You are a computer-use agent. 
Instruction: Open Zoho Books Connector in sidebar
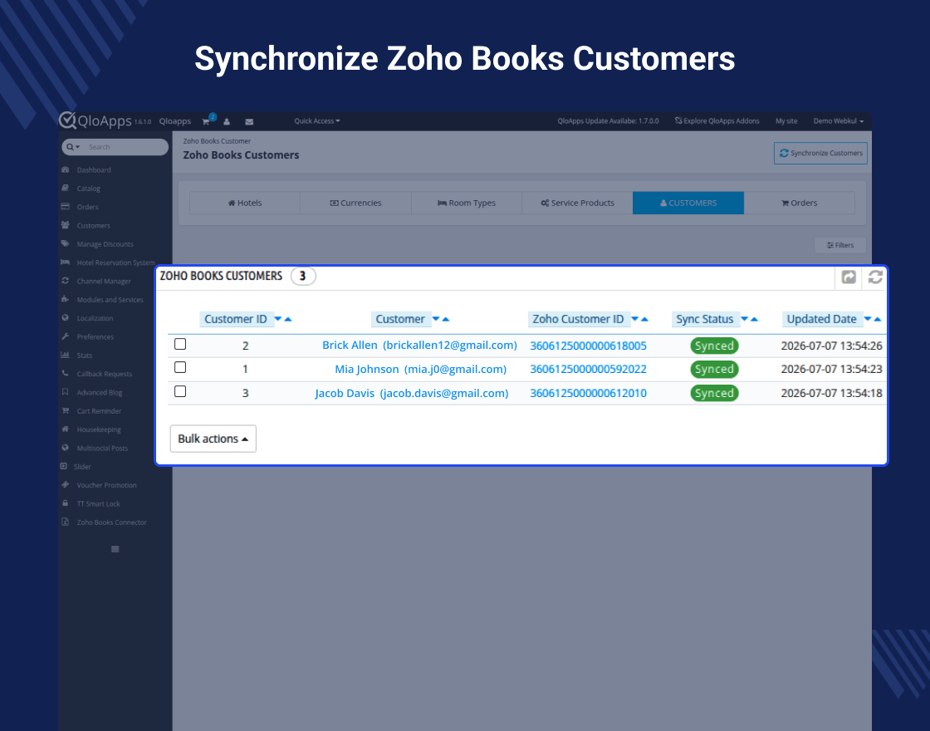(111, 522)
